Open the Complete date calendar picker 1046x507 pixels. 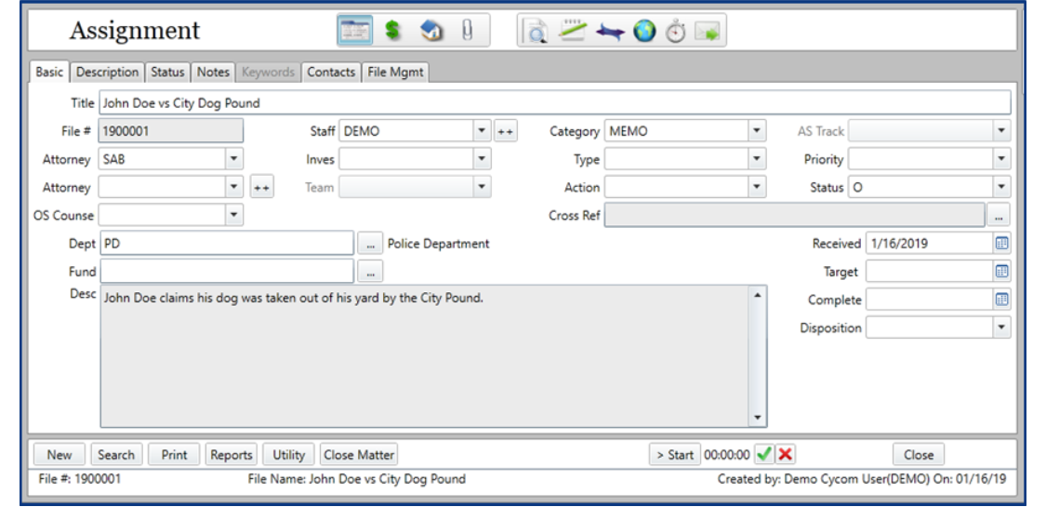(x=1001, y=300)
